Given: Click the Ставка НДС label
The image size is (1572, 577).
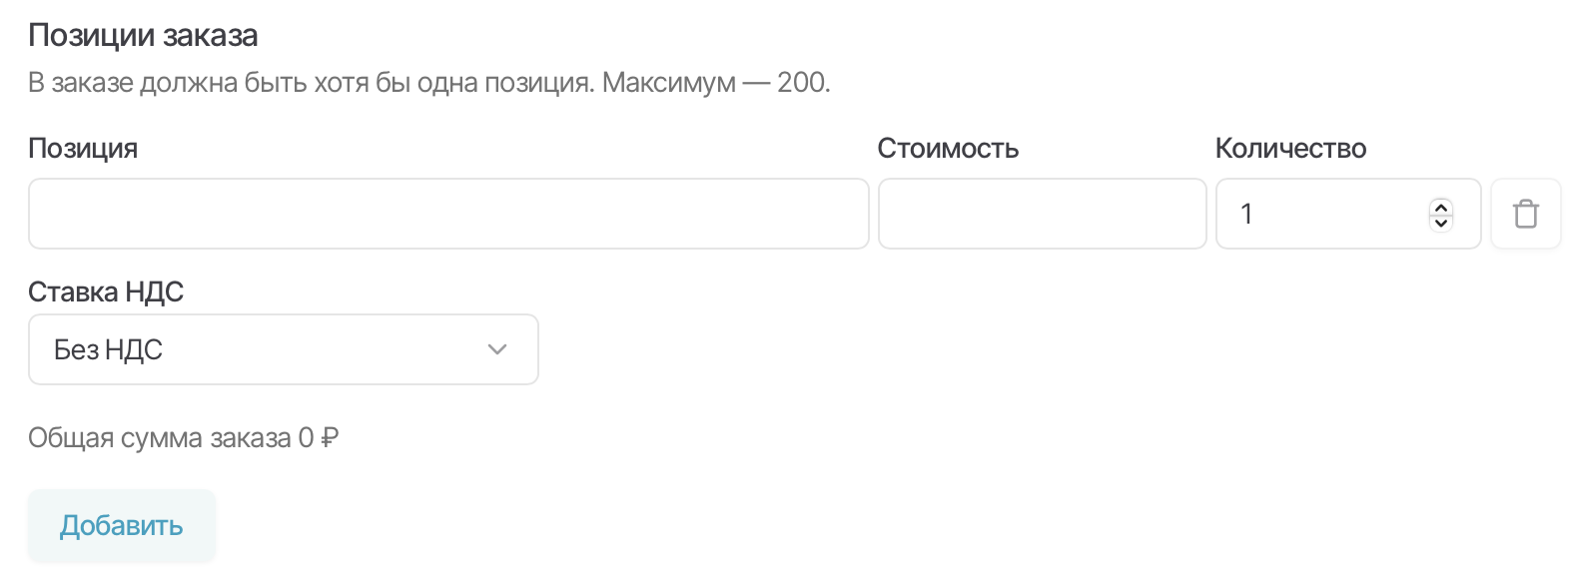Looking at the screenshot, I should (106, 292).
